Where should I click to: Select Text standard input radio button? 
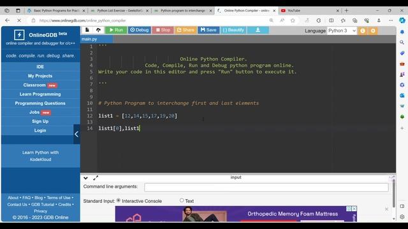182,200
